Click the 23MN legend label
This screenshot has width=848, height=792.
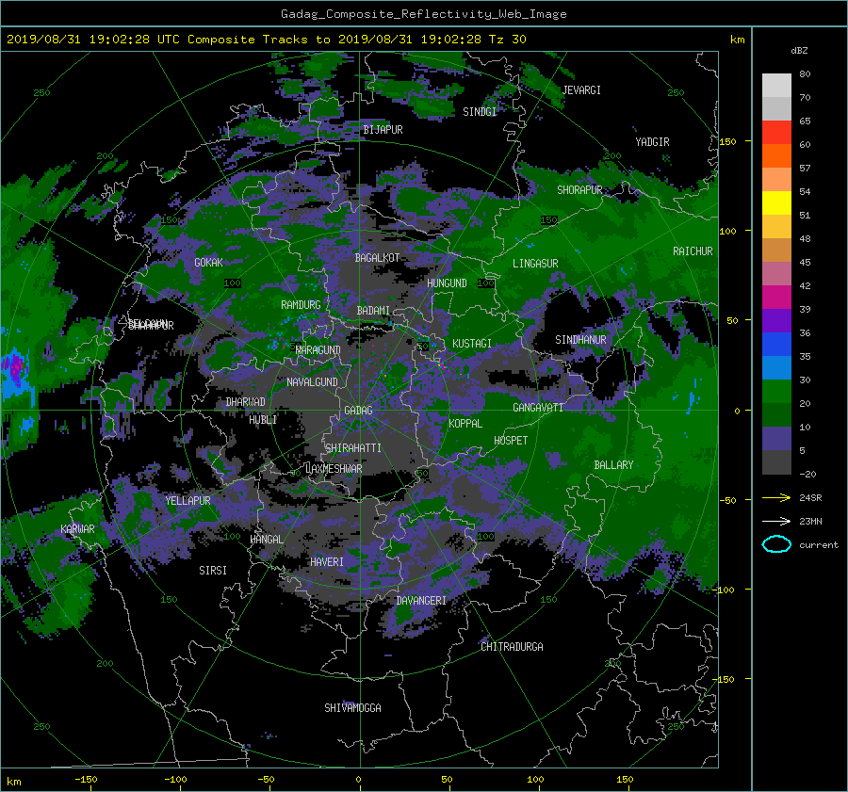point(810,521)
